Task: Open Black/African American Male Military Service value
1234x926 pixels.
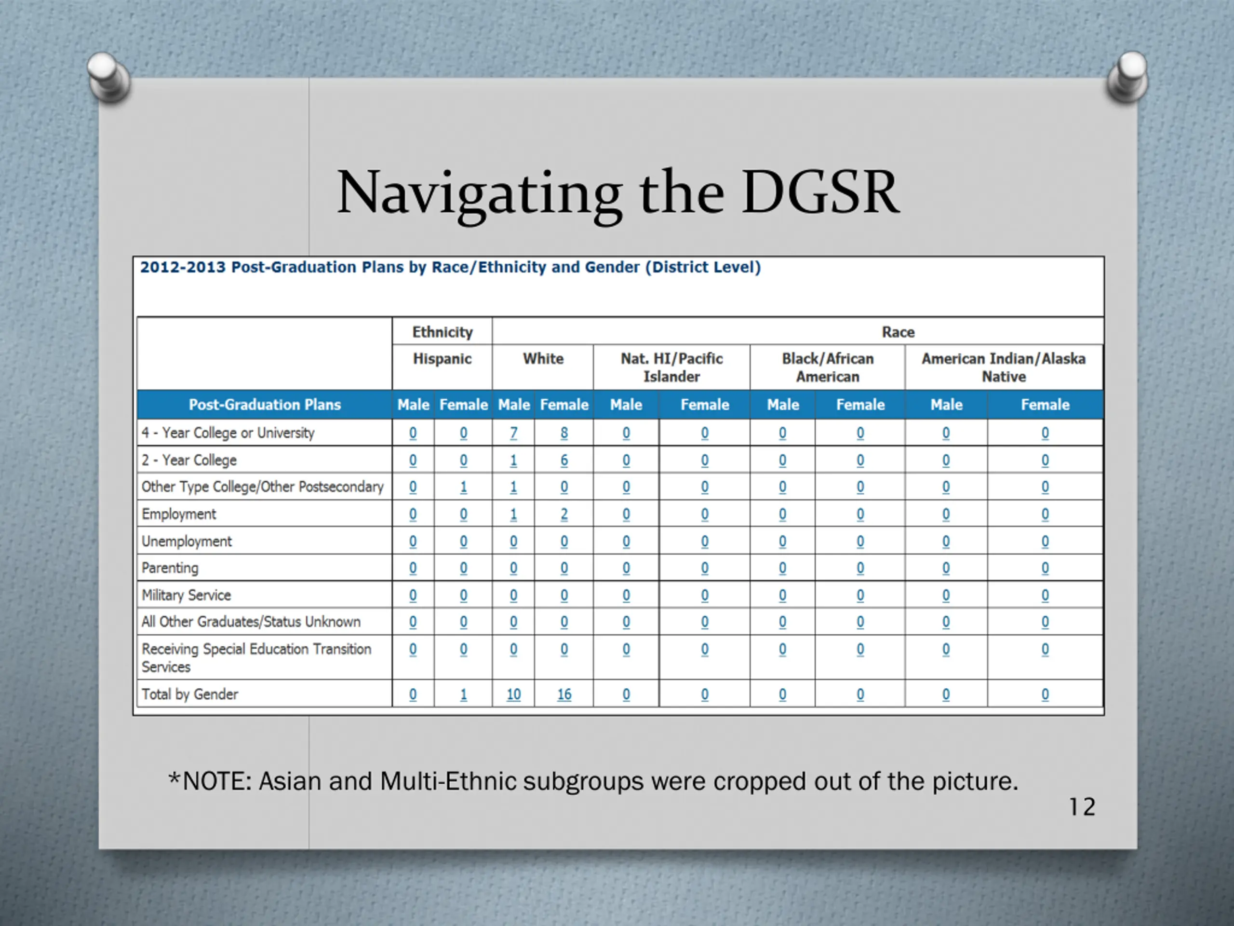Action: [x=782, y=596]
